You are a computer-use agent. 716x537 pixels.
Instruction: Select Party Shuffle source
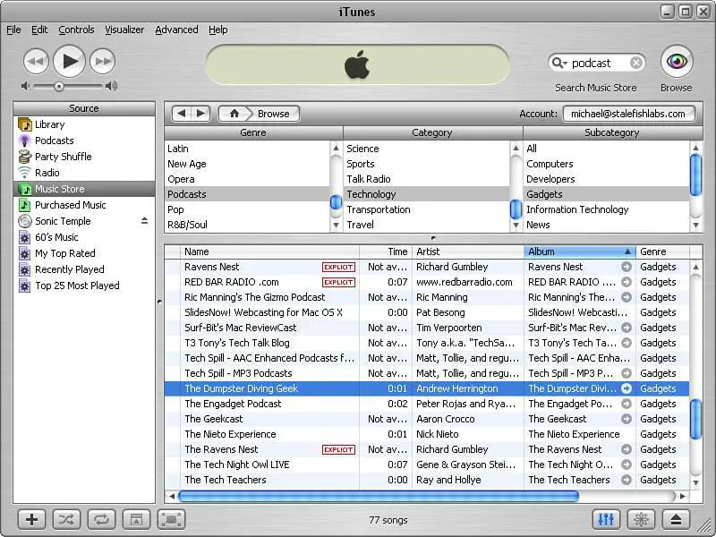(x=84, y=157)
